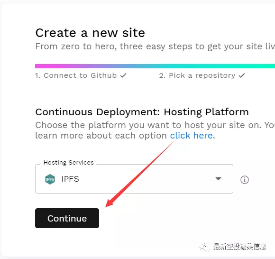Follow the blue "click here" link

192,136
